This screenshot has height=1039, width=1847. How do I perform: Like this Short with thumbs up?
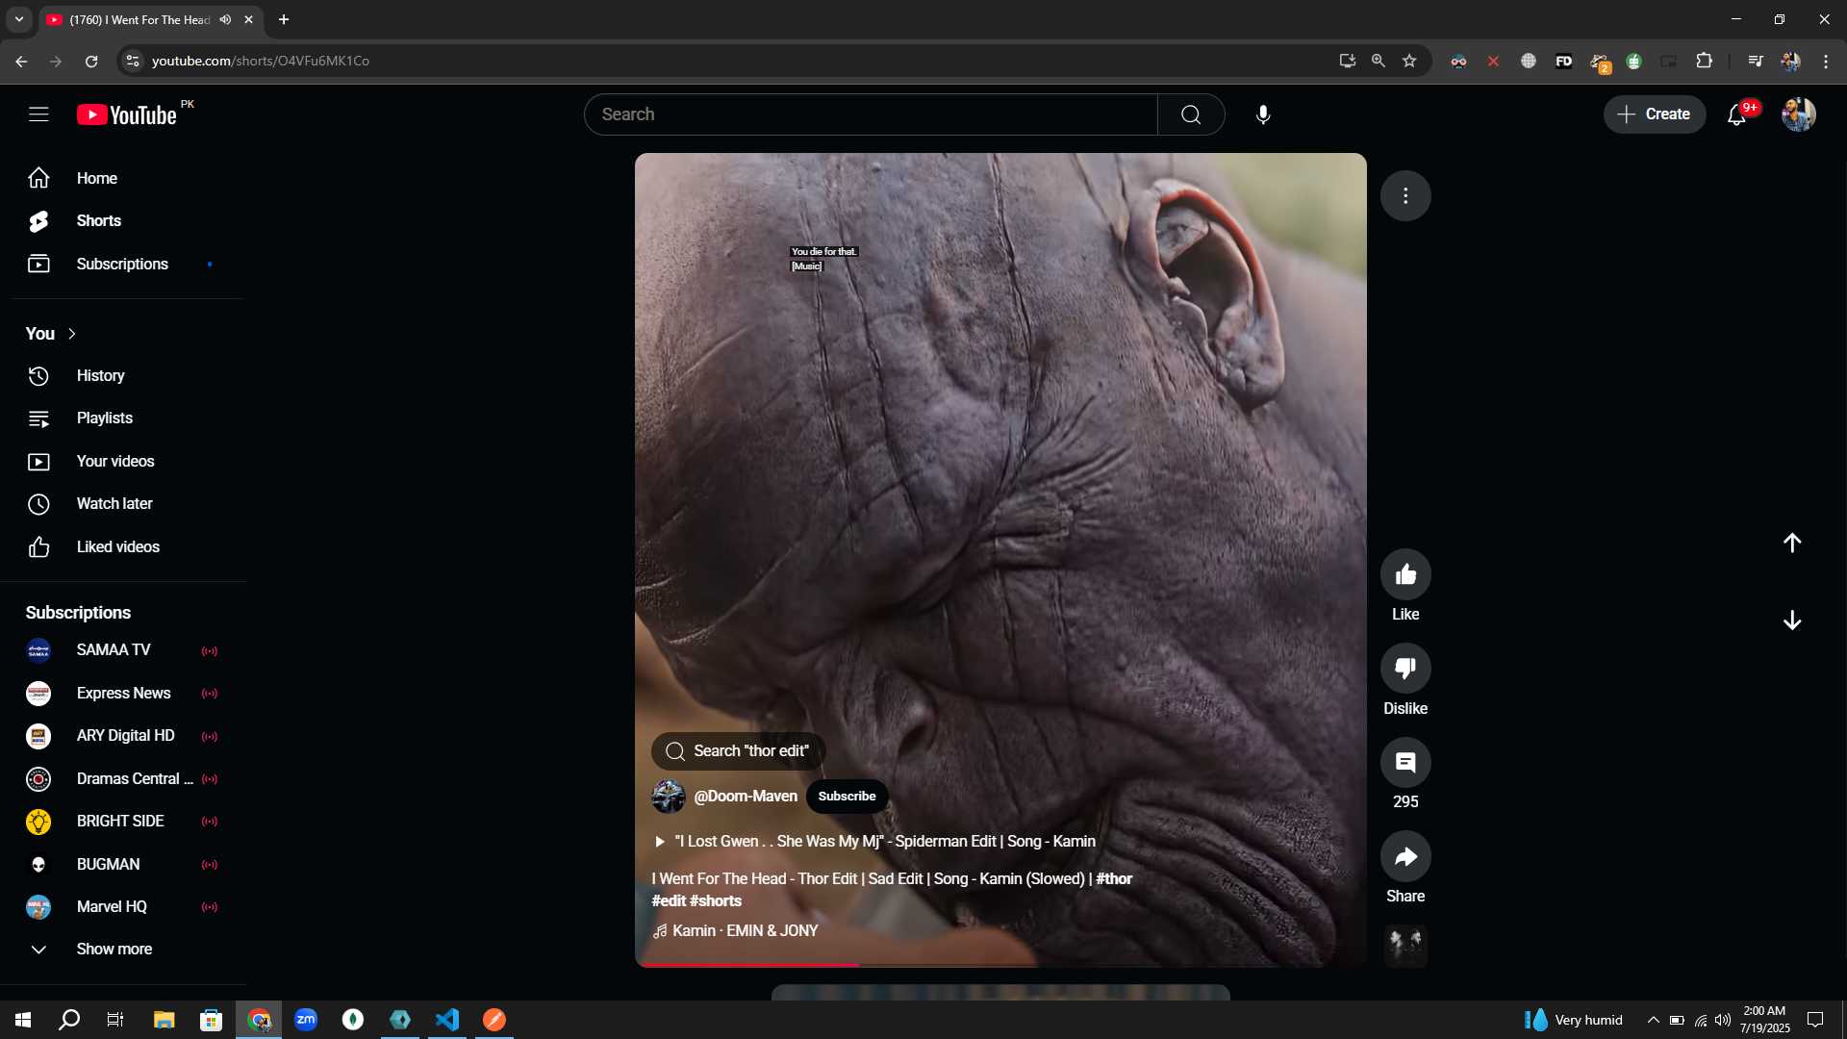(x=1405, y=574)
